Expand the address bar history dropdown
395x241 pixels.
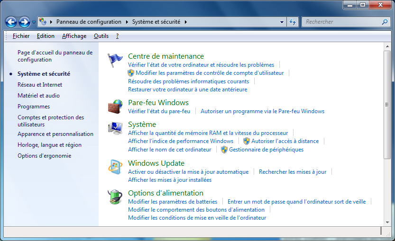[282, 22]
